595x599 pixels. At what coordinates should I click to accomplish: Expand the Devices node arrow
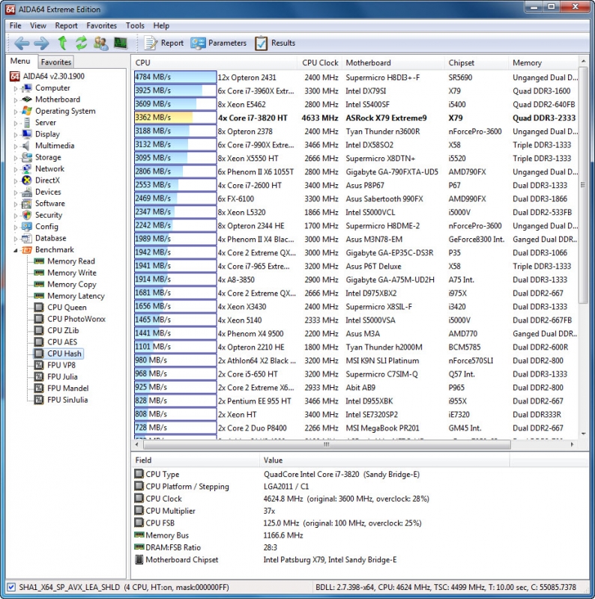pyautogui.click(x=16, y=192)
